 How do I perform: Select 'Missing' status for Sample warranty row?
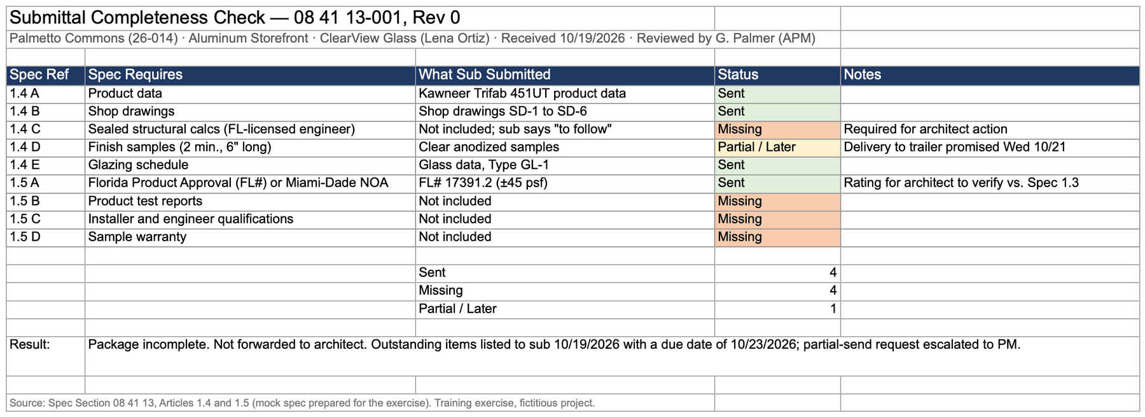[777, 237]
